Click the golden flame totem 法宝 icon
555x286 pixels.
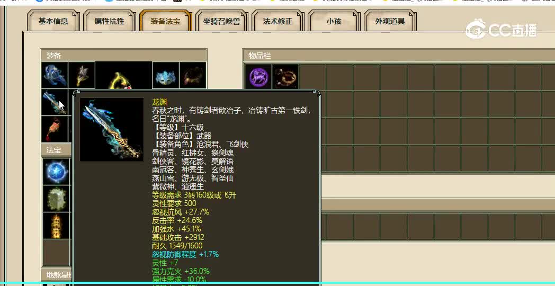[56, 226]
